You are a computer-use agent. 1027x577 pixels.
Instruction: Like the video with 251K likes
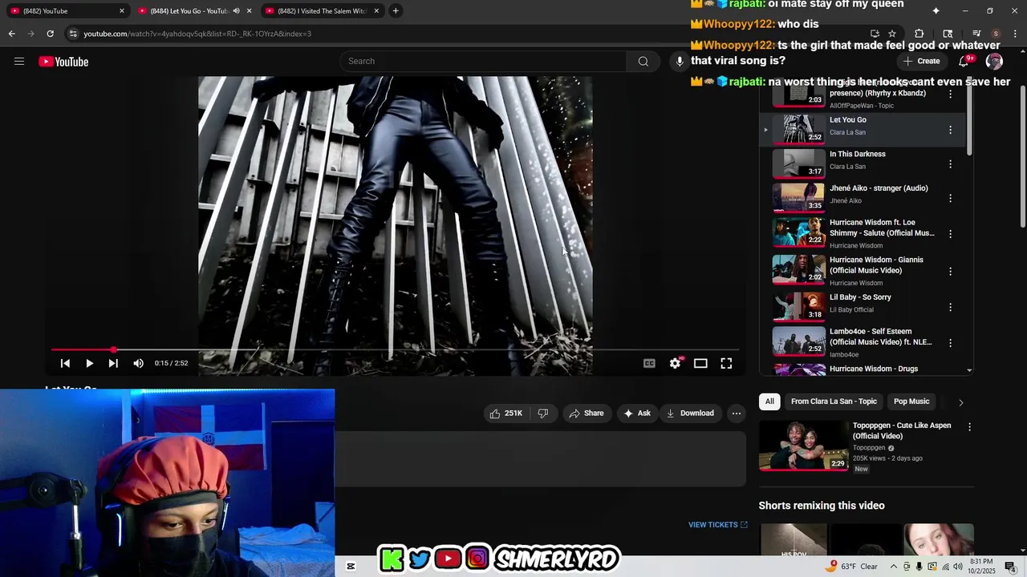(x=506, y=414)
